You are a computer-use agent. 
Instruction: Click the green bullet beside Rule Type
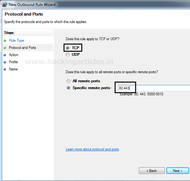(5, 40)
